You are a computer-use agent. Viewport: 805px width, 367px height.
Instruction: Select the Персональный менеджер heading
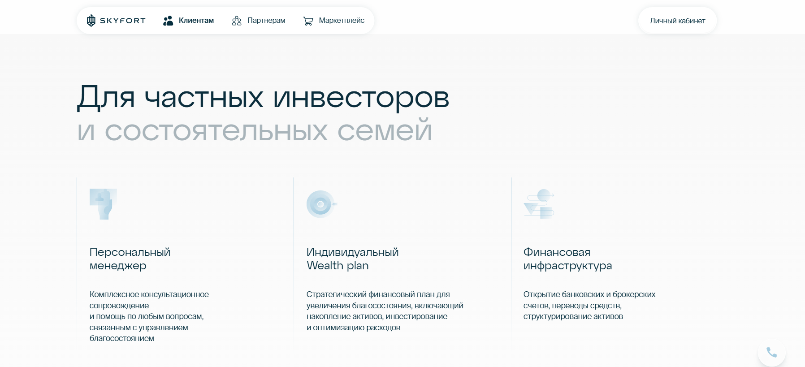130,259
